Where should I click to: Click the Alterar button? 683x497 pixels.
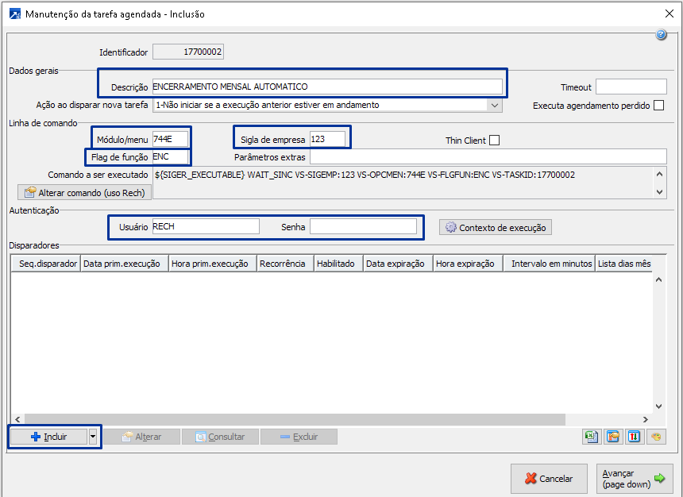pos(142,437)
